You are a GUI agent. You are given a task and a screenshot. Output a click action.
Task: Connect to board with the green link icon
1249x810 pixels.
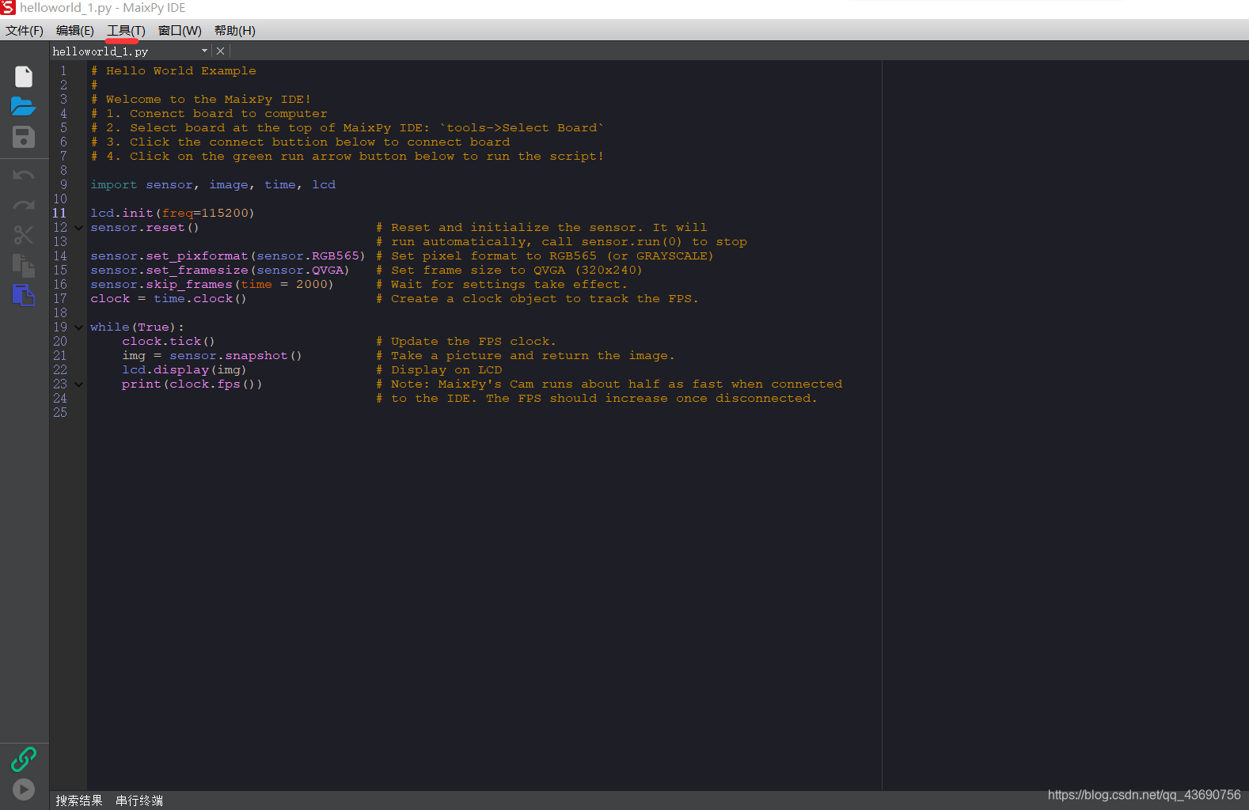(24, 759)
